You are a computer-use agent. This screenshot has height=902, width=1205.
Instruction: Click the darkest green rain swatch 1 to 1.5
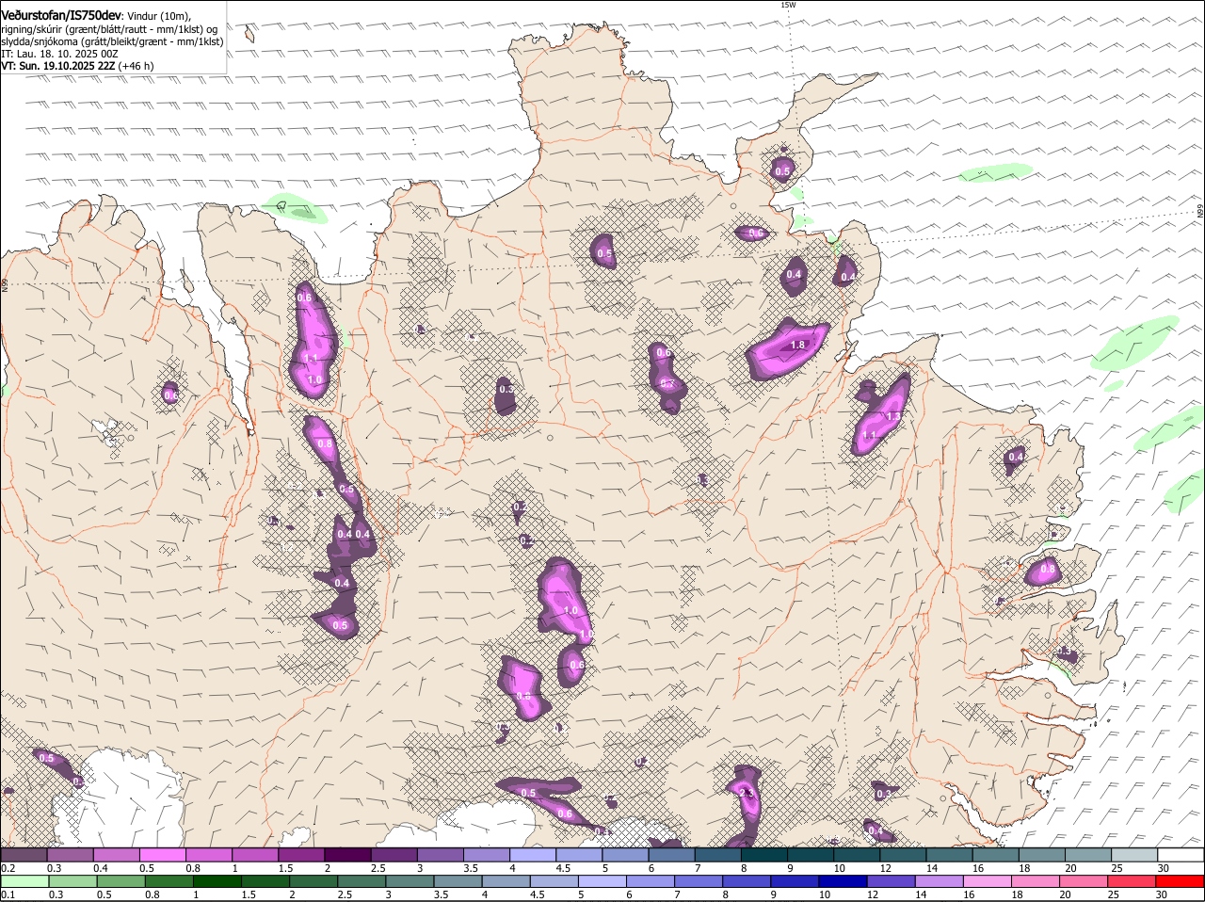(218, 882)
